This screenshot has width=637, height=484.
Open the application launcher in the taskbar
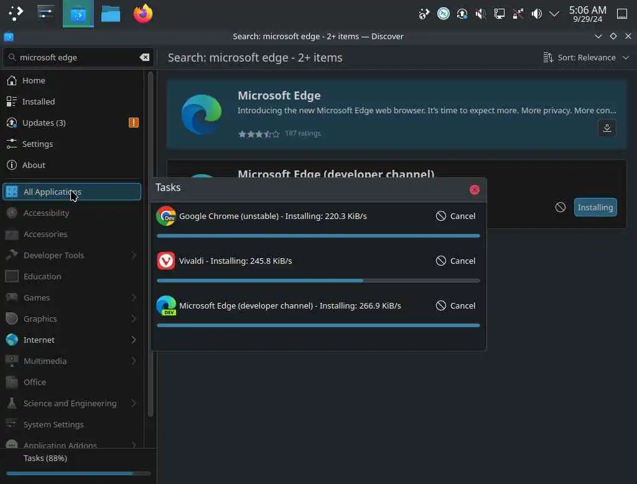tap(16, 14)
